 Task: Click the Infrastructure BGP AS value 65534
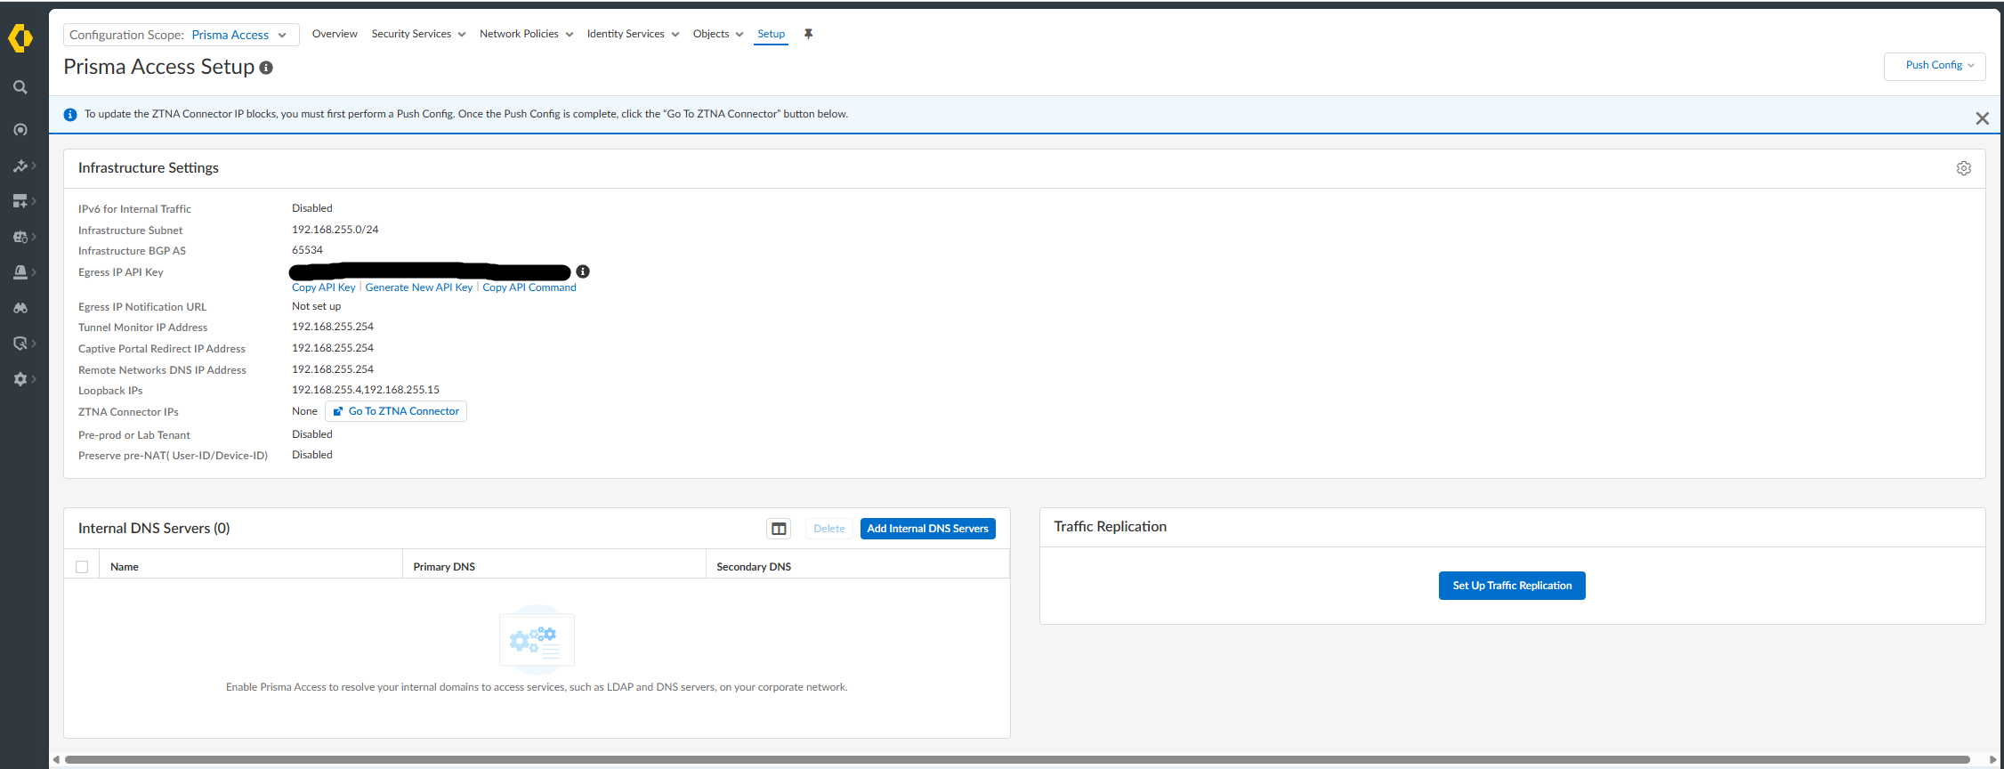pos(308,250)
